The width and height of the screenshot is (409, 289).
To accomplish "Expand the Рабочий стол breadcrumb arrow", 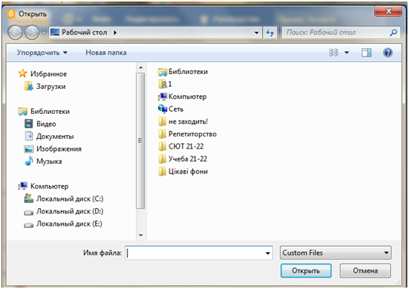I will tap(115, 32).
